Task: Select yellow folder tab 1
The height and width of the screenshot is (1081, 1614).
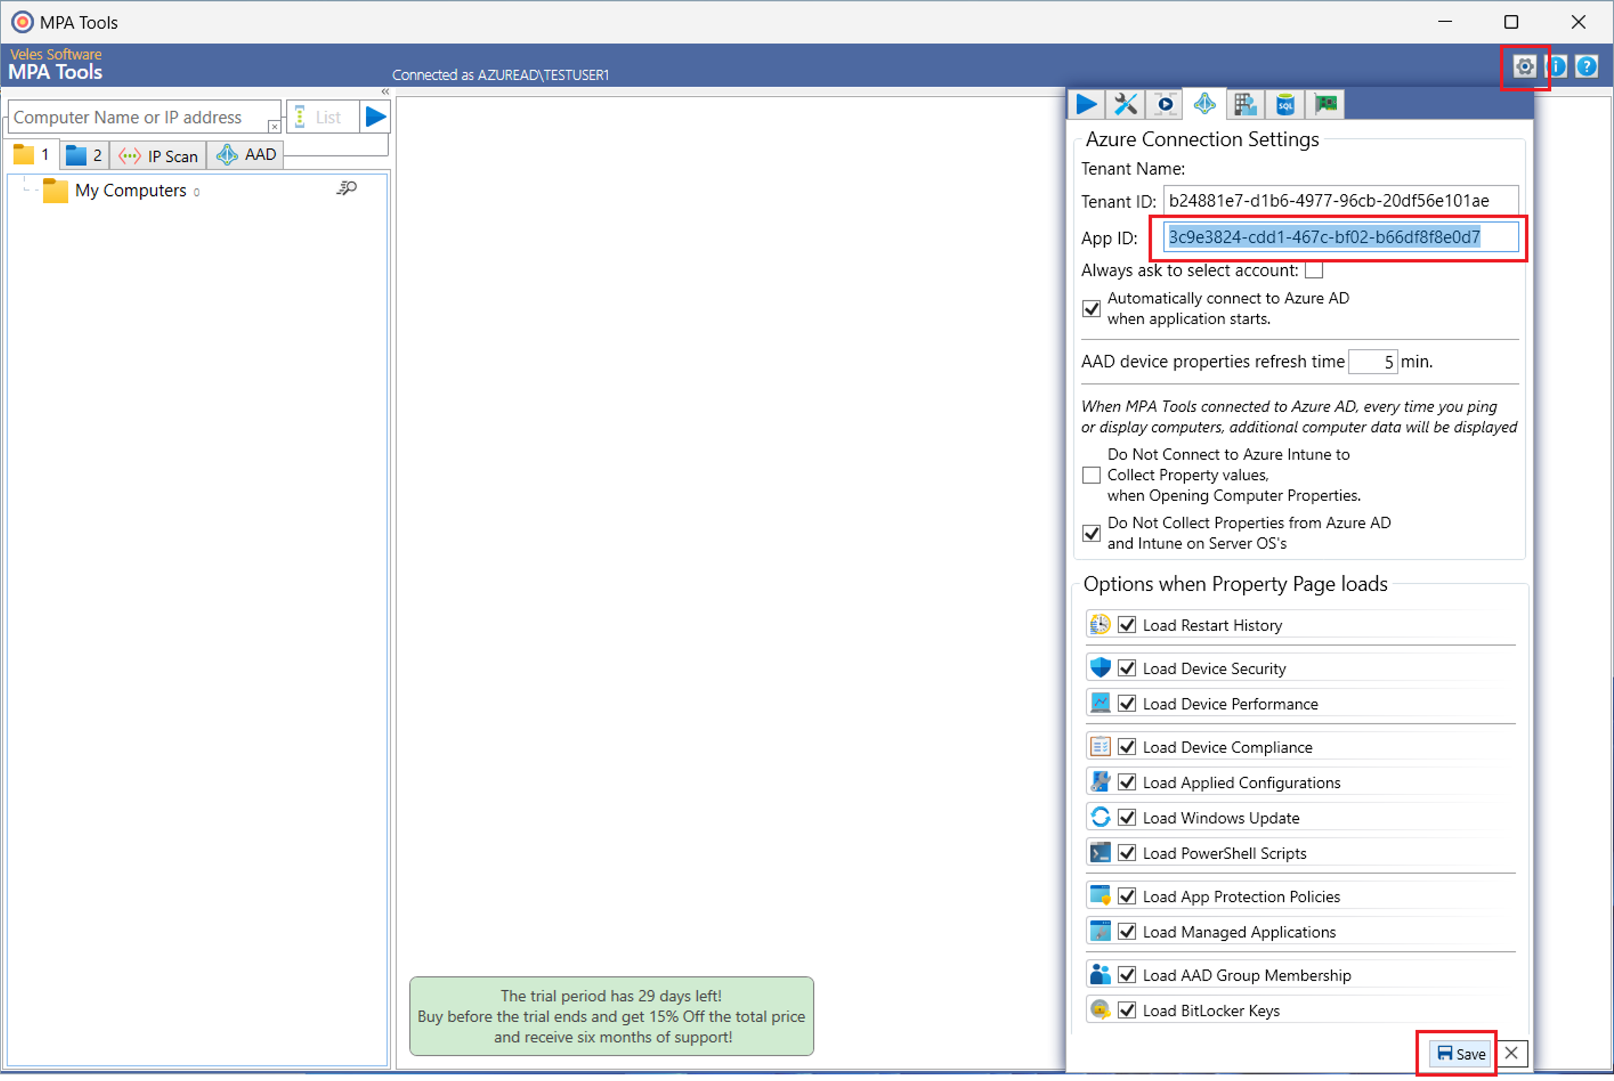Action: (x=32, y=155)
